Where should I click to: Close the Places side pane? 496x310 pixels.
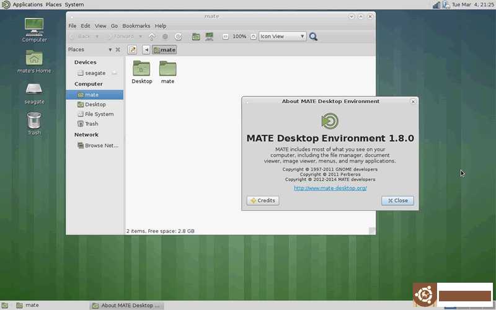coord(118,50)
